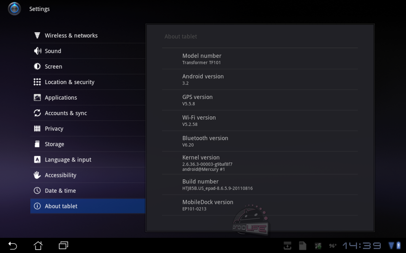The image size is (406, 253).
Task: Go to Language & input settings
Action: 88,160
